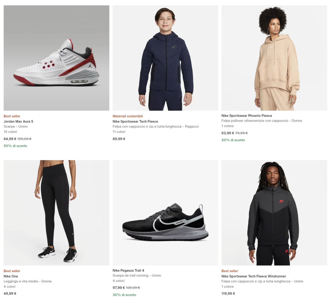Click the Tech Fleece Windrunner jacket photo
Viewport: 332px width, 302px height.
(274, 213)
